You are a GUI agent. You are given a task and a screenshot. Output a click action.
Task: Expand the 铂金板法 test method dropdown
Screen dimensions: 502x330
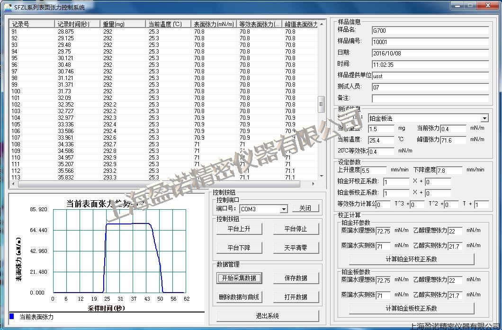[484, 118]
